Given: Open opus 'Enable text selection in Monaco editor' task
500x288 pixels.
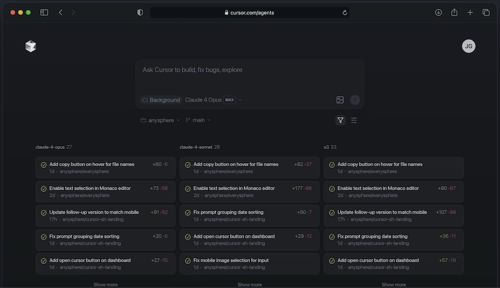Looking at the screenshot, I should [x=105, y=191].
